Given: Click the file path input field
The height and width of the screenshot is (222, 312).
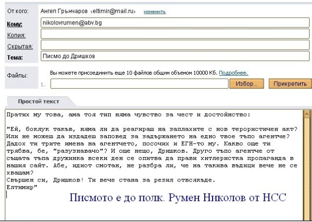Looking at the screenshot, I should coord(139,84).
